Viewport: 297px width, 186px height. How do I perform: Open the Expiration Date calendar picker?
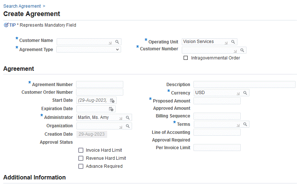pyautogui.click(x=111, y=109)
